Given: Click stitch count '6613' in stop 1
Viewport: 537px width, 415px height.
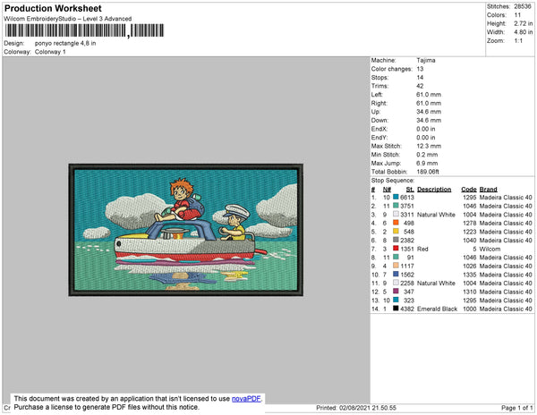Looking at the screenshot, I should pos(407,198).
